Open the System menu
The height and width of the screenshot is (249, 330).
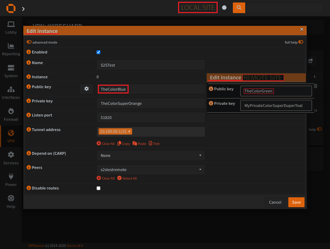coord(11,71)
